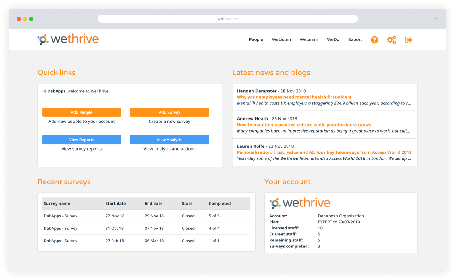
Task: Click the logout arrow icon
Action: [x=409, y=40]
